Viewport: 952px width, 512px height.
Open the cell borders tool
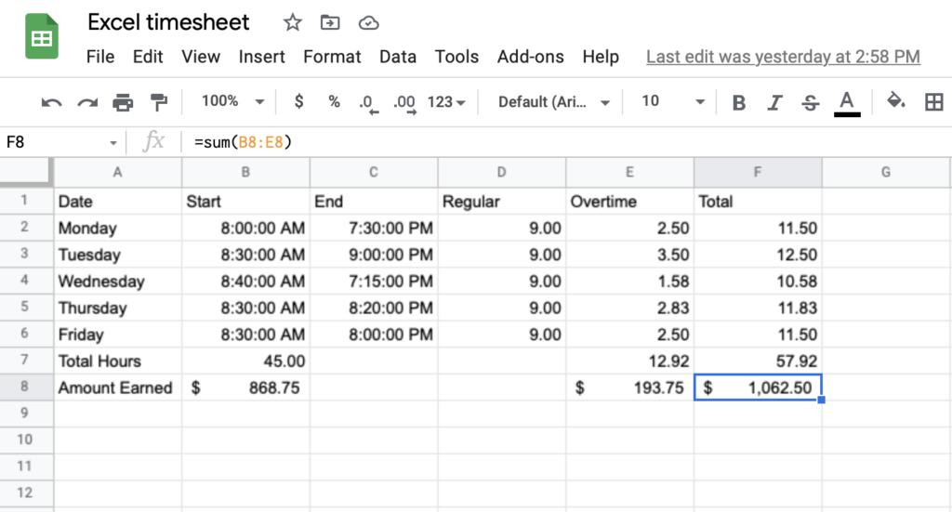pos(933,102)
